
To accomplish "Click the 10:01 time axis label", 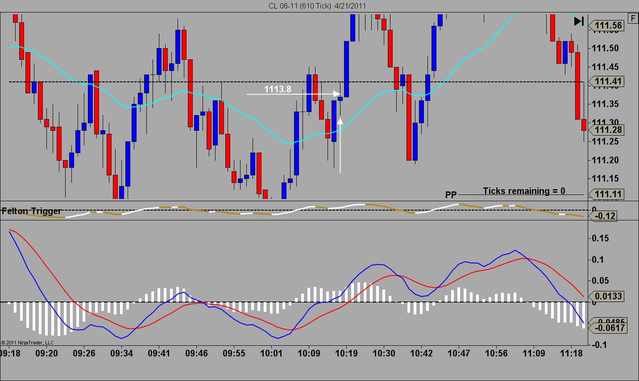I will (x=271, y=353).
